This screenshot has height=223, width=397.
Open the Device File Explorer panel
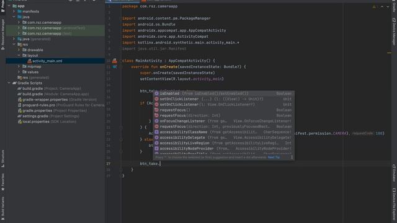tap(394, 205)
